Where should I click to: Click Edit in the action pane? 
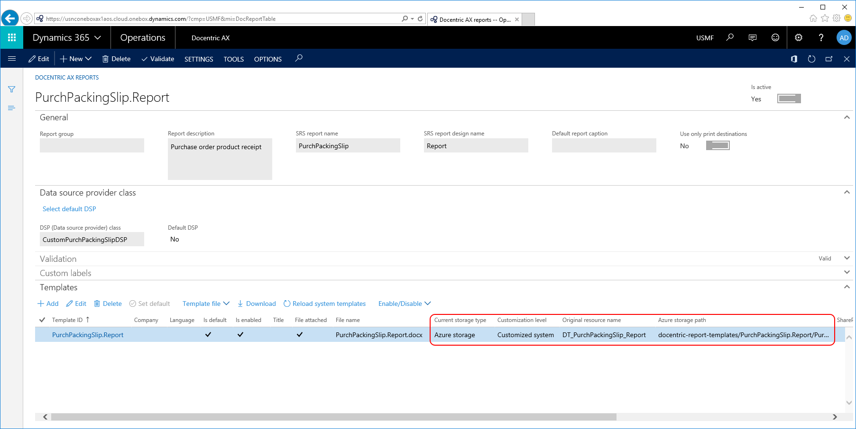[39, 59]
